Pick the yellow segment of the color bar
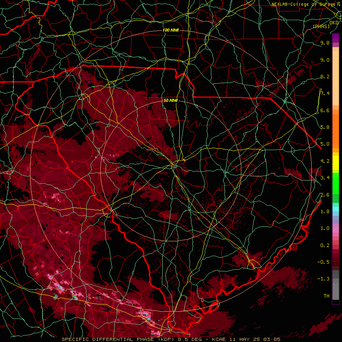Image resolution: width=342 pixels, height=342 pixels. point(336,163)
